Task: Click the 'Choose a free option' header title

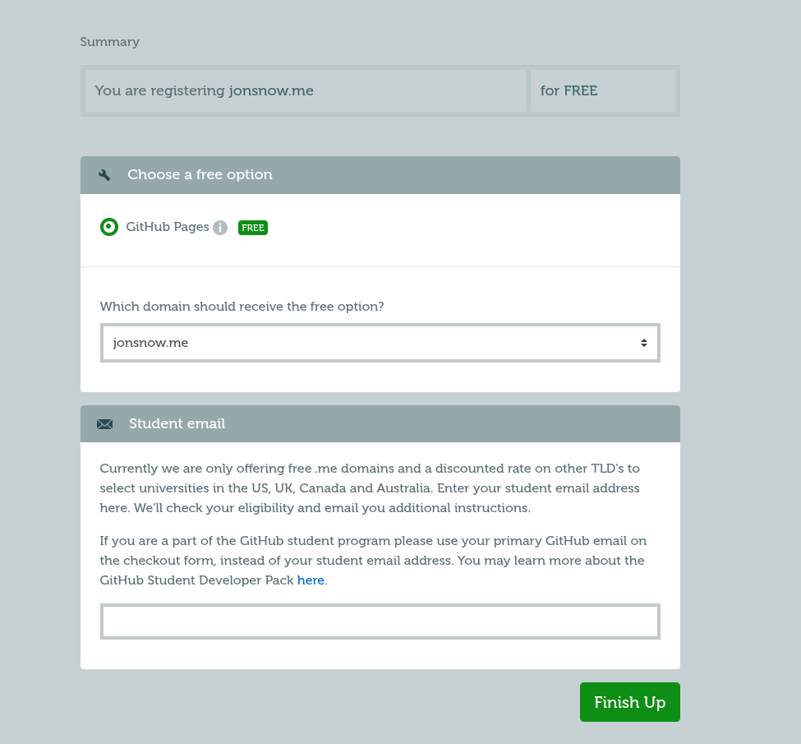Action: 200,175
